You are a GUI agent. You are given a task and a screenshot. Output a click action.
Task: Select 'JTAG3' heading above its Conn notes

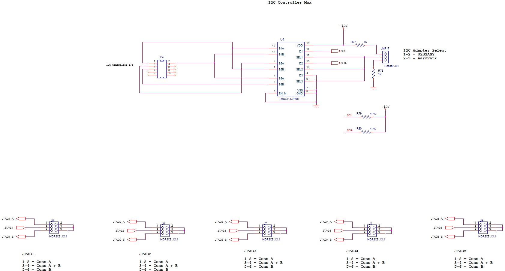tap(250, 251)
